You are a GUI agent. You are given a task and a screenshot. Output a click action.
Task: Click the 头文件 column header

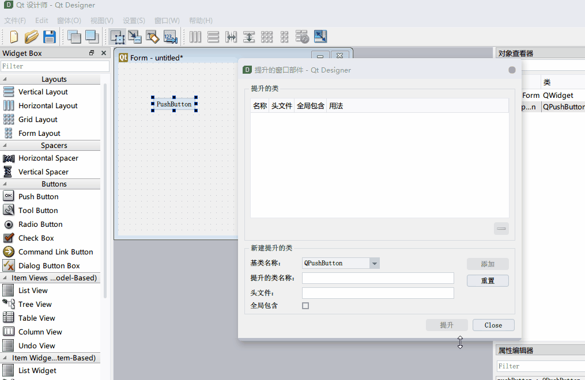pos(282,106)
